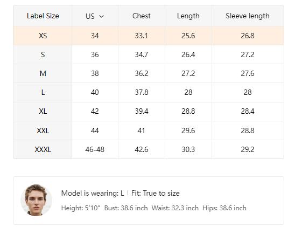
Task: Click the 29.2 sleeve length cell
Action: point(248,149)
